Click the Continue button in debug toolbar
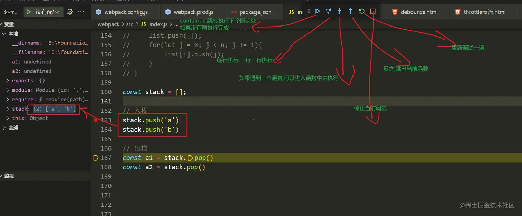This screenshot has height=216, width=522. [x=317, y=11]
